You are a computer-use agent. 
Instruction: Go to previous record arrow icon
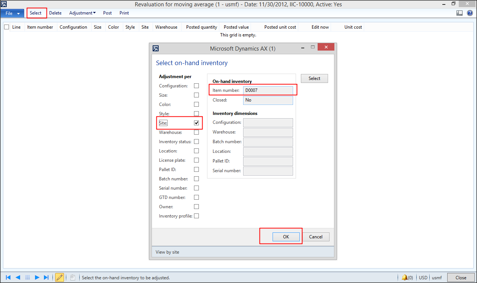18,277
